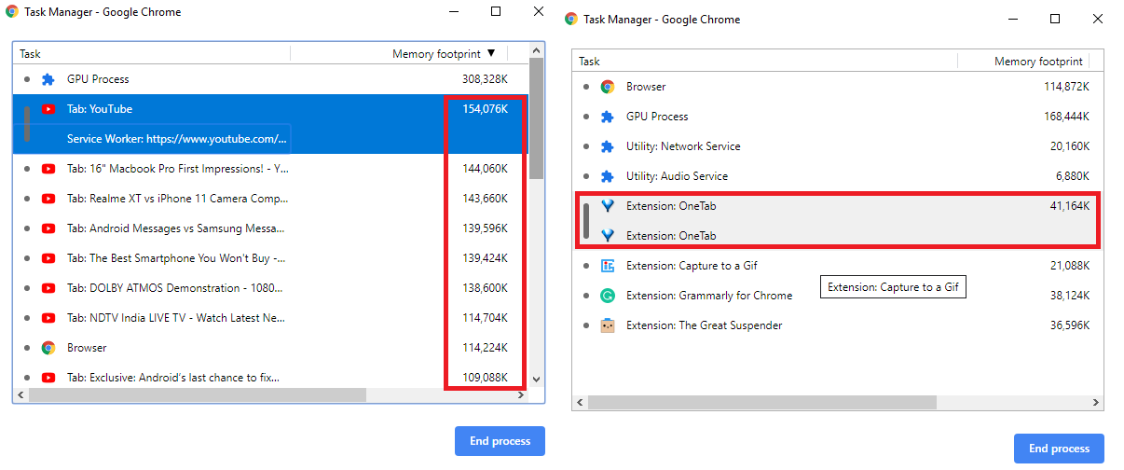This screenshot has width=1124, height=470.
Task: Select the OneTab extension icon with 41,164K
Action: pos(608,206)
